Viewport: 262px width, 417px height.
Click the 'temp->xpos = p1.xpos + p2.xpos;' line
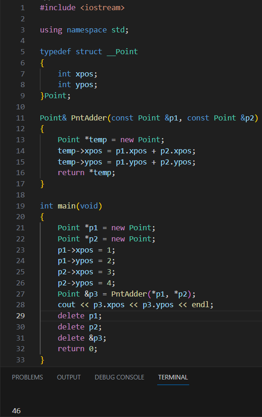[x=127, y=151]
